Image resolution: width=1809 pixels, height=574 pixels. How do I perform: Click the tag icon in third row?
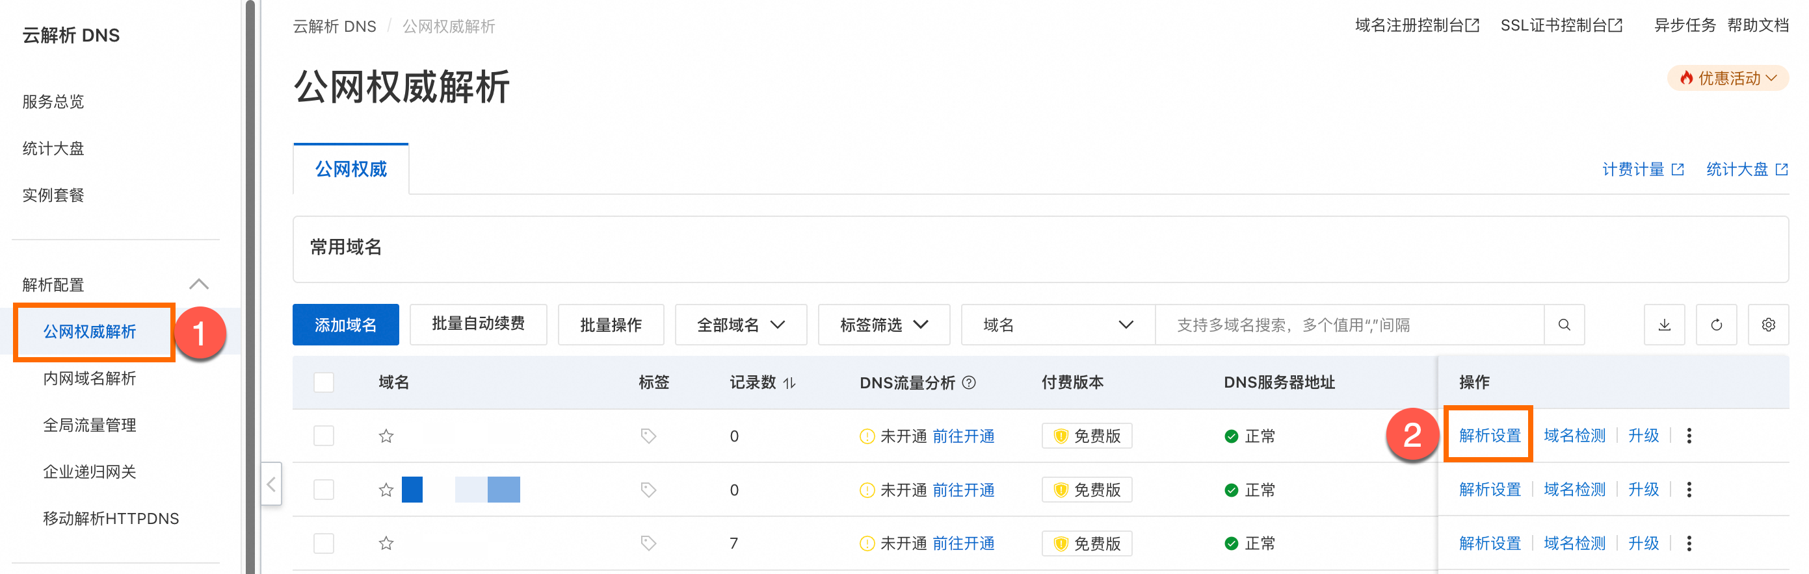pos(648,543)
